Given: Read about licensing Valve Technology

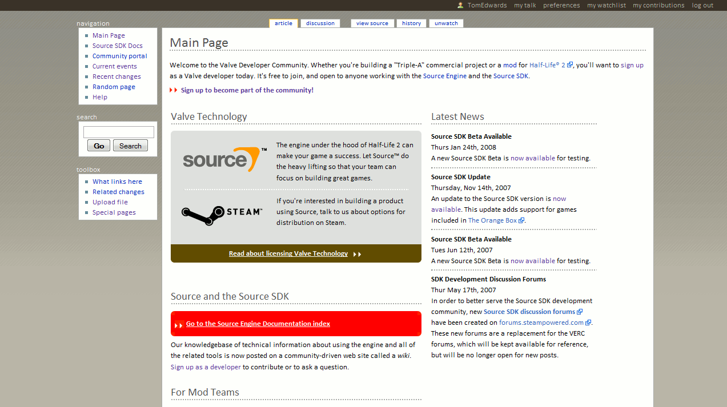Looking at the screenshot, I should click(288, 253).
